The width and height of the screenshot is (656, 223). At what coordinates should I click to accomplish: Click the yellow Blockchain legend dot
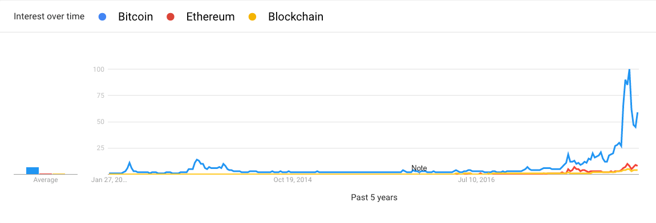(x=252, y=17)
